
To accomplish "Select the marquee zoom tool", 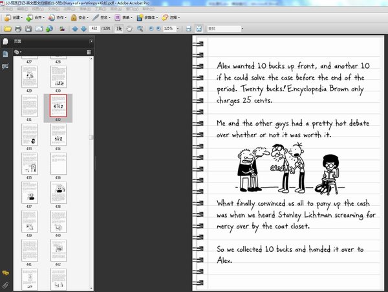I will (x=140, y=28).
